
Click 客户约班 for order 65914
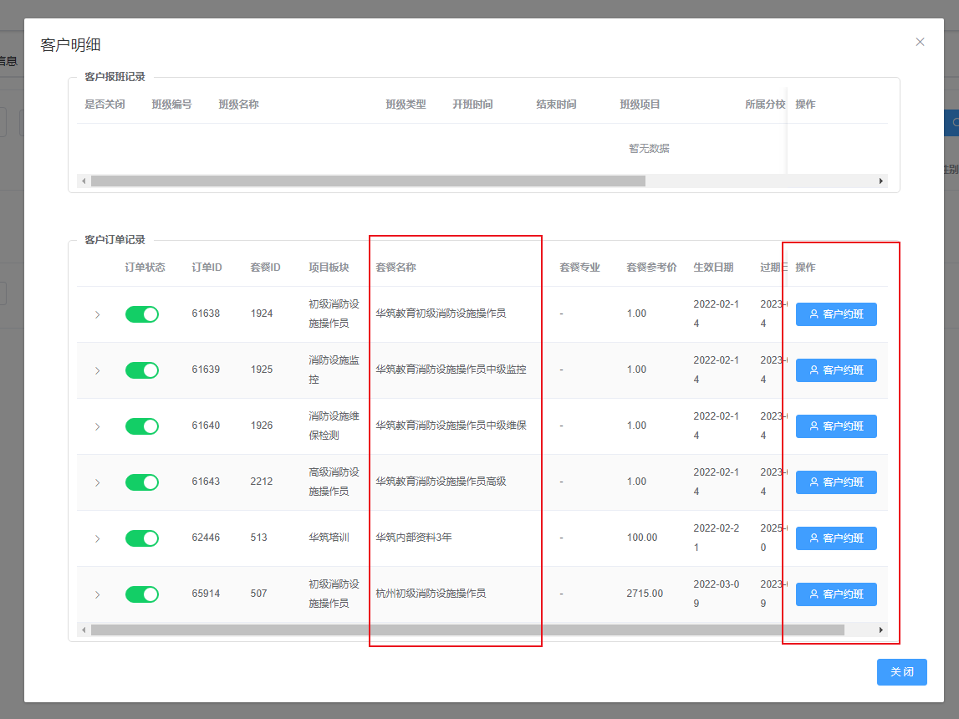[836, 594]
